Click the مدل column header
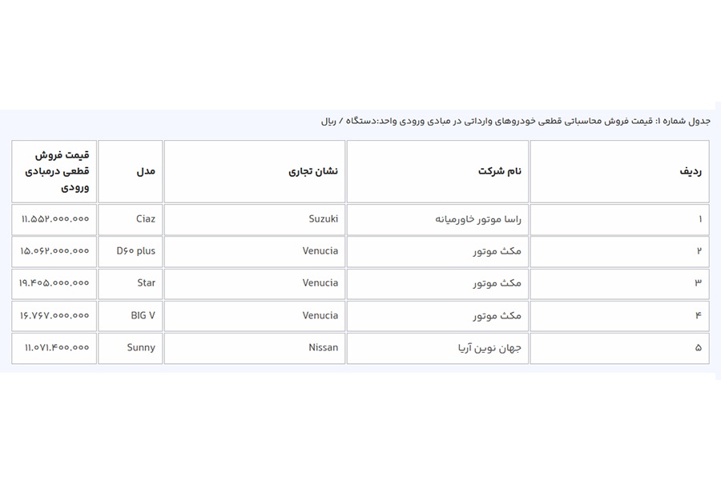This screenshot has width=721, height=480. coord(131,171)
